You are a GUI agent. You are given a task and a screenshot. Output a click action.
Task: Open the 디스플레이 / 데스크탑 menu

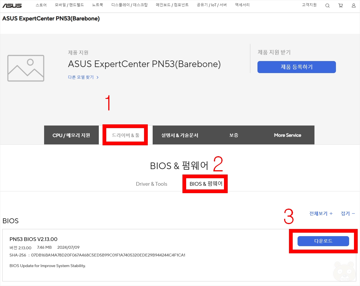(x=129, y=5)
